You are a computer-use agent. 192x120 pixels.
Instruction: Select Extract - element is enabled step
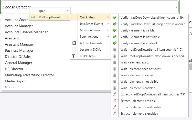coord(139,114)
